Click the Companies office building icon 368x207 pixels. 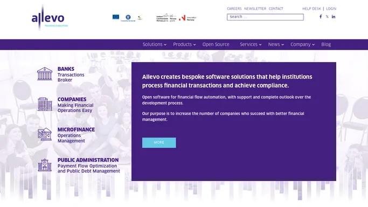(x=45, y=104)
